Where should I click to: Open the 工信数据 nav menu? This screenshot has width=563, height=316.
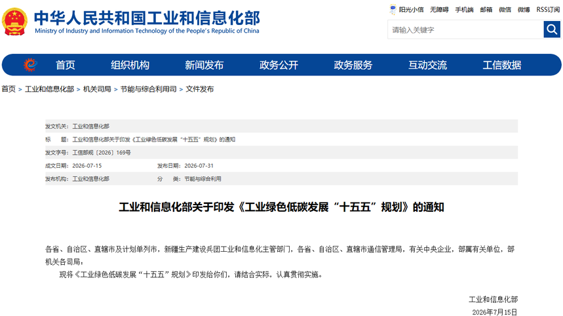[502, 65]
